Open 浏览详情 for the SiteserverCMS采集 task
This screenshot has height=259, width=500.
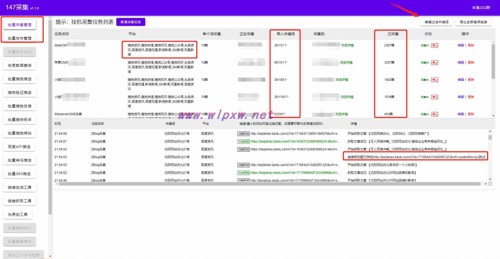click(x=341, y=114)
